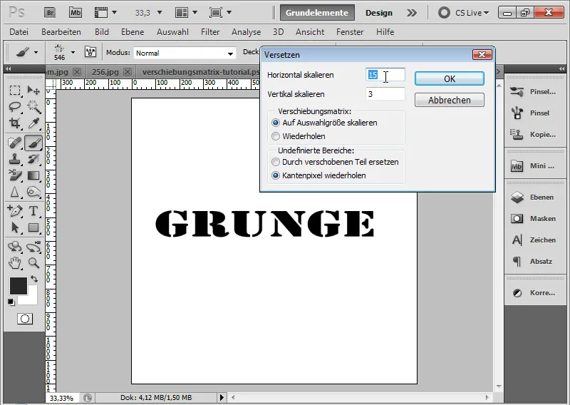Select the Rectangle shape tool

[x=33, y=227]
